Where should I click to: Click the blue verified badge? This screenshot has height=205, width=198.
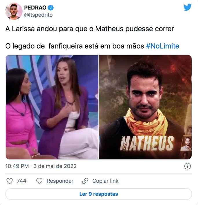(51, 8)
